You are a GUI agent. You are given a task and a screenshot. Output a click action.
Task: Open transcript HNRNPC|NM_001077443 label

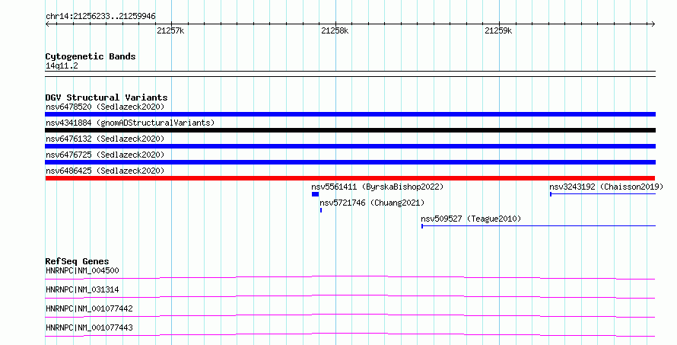tap(89, 327)
